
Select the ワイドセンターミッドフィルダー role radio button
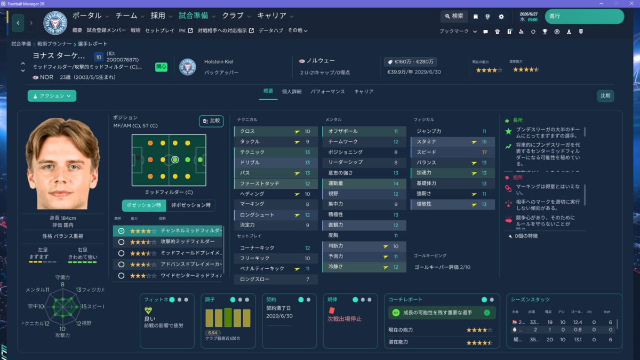[x=121, y=276]
